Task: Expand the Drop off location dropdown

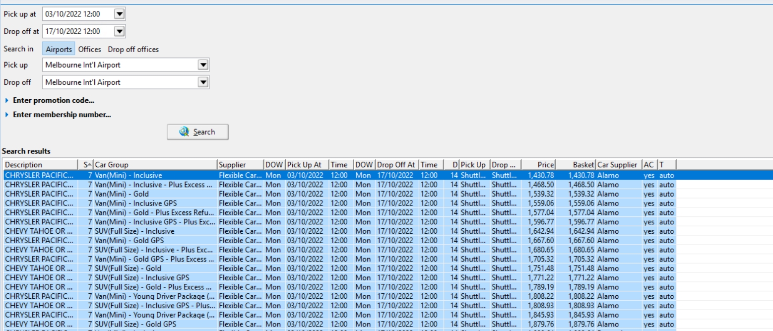Action: pos(202,82)
